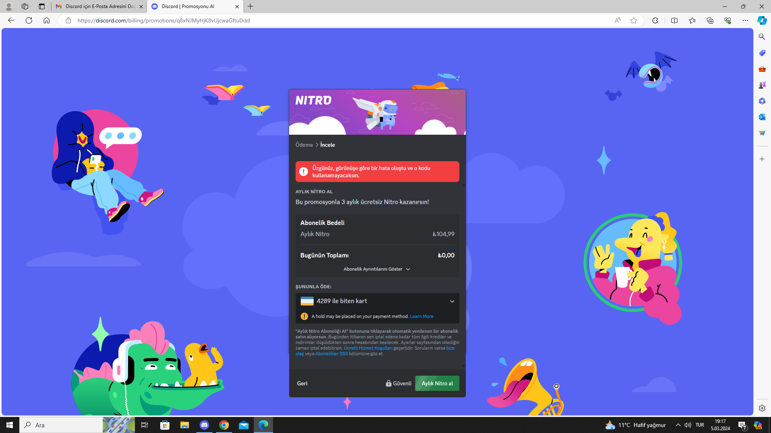Open sidebar Search icon
The width and height of the screenshot is (771, 433).
pyautogui.click(x=762, y=36)
